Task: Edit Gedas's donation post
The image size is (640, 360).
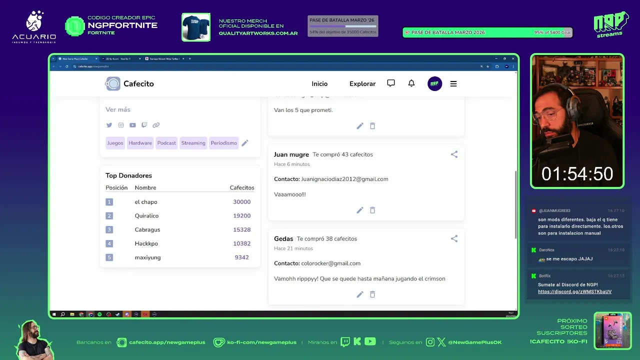Action: click(360, 294)
